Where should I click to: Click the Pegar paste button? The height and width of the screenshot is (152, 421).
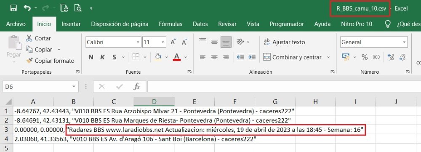coord(14,48)
